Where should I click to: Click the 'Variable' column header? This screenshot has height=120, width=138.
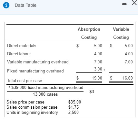pyautogui.click(x=121, y=29)
